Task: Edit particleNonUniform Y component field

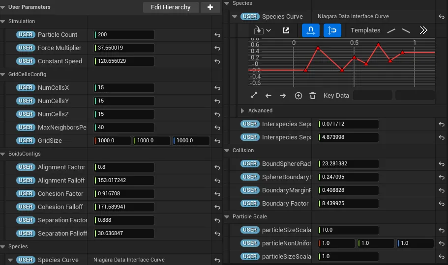Action: click(376, 243)
